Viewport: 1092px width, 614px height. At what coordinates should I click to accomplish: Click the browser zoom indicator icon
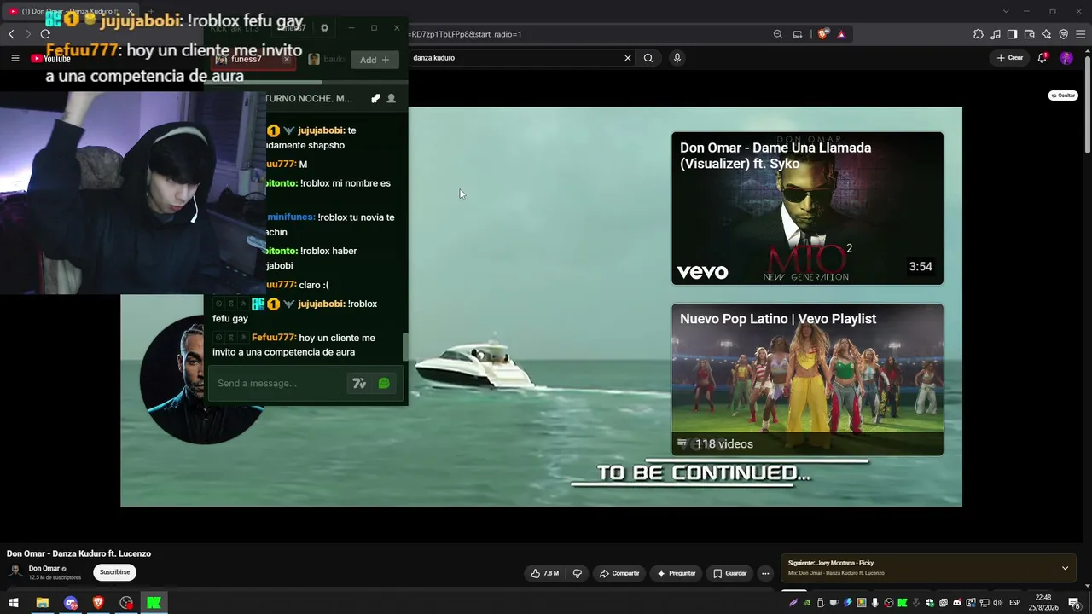tap(778, 34)
